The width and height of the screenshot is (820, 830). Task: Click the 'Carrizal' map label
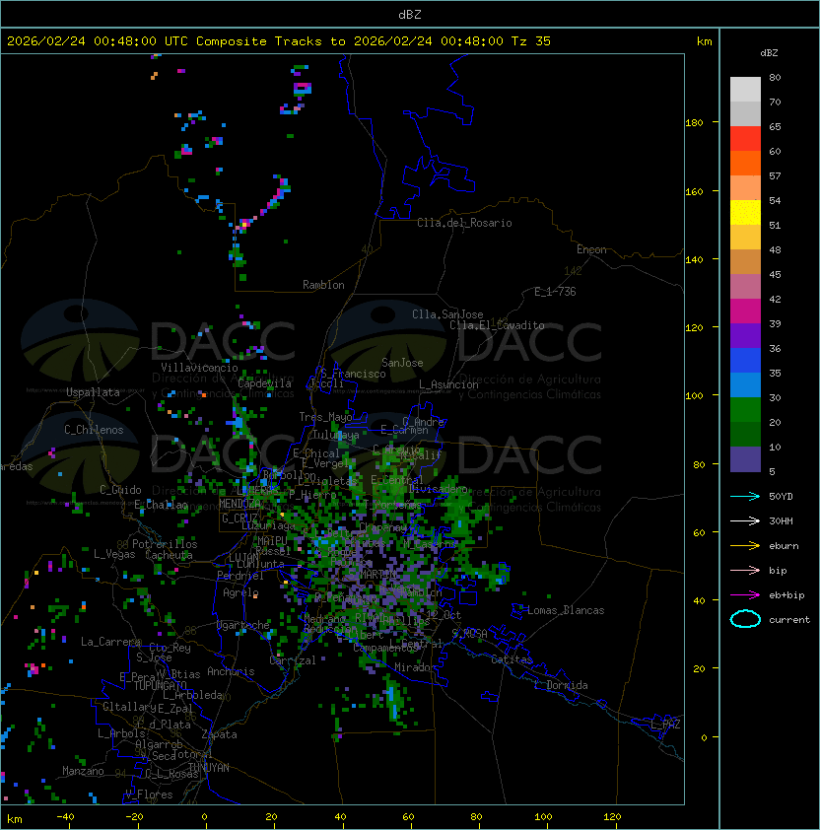click(x=293, y=660)
